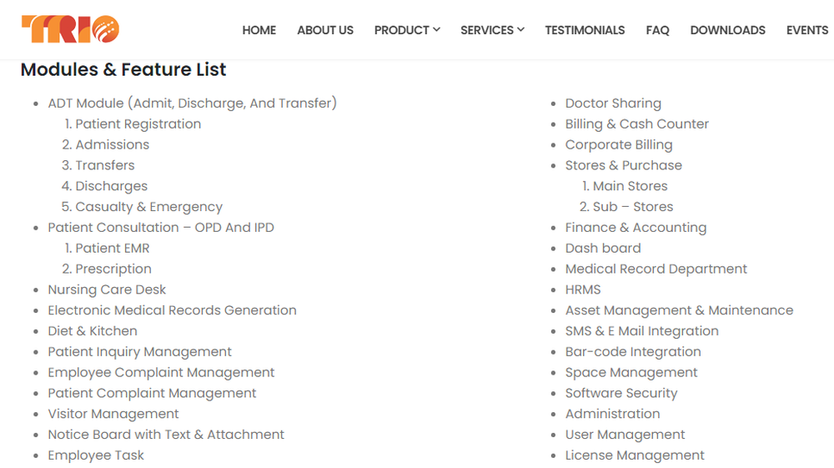Click Medical Record Department item
Image resolution: width=834 pixels, height=468 pixels.
[656, 269]
